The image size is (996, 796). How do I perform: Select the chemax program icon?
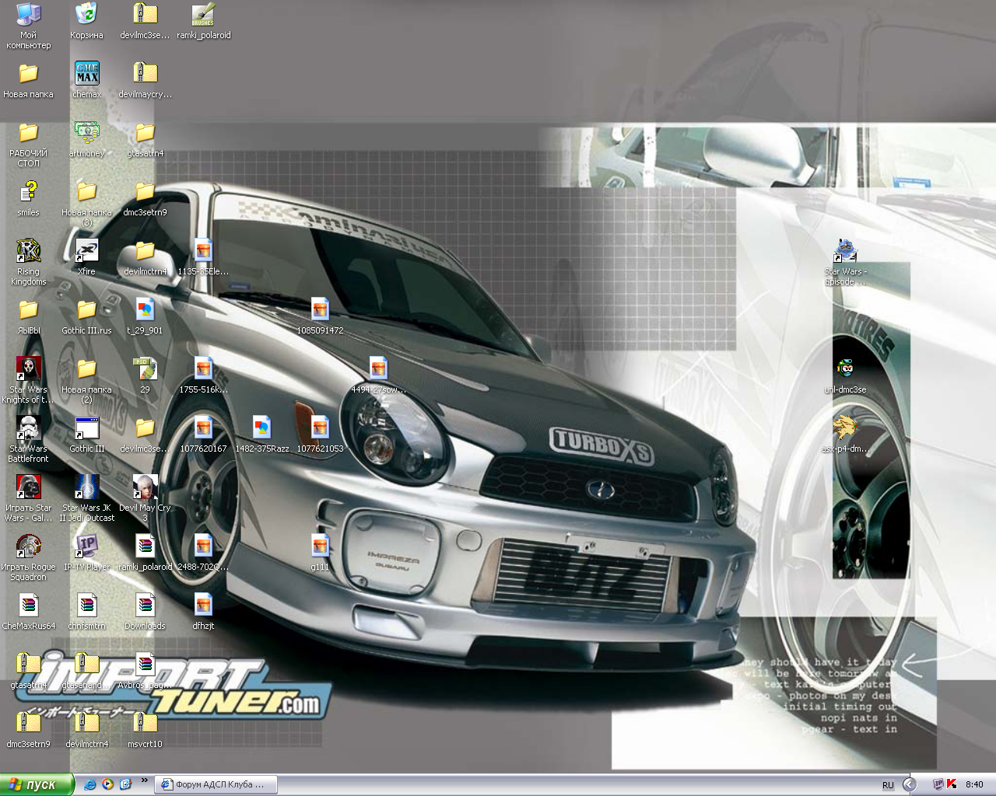coord(86,74)
